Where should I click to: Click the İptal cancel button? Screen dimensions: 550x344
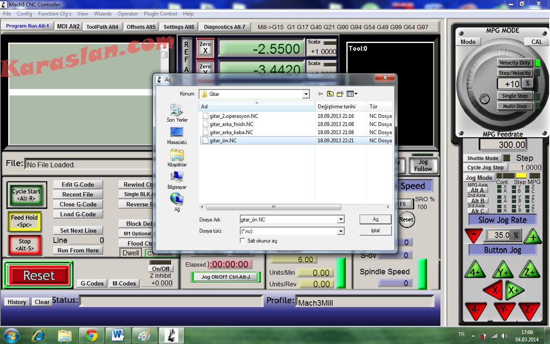click(x=376, y=230)
